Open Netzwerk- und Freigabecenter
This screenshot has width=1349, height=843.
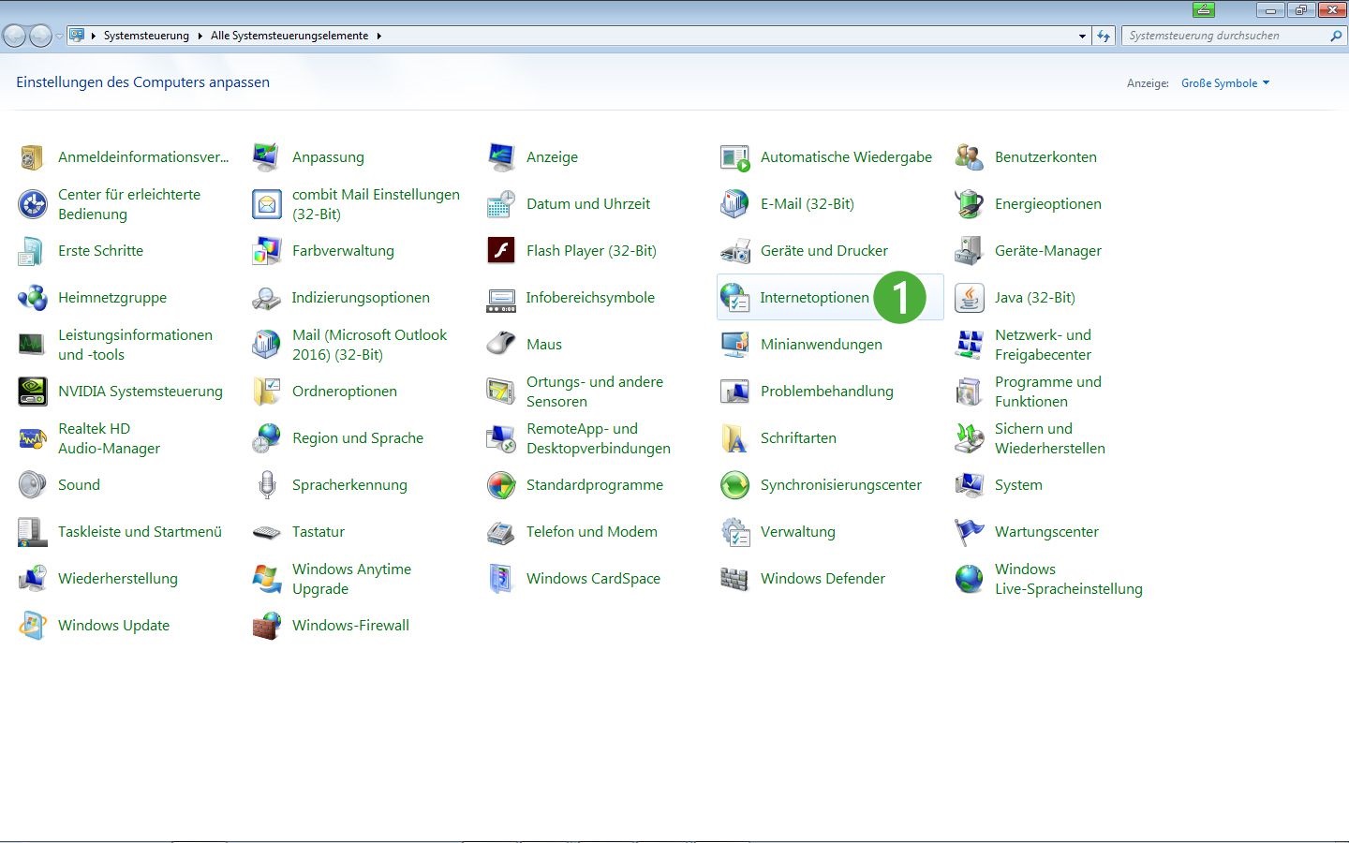(x=1043, y=345)
